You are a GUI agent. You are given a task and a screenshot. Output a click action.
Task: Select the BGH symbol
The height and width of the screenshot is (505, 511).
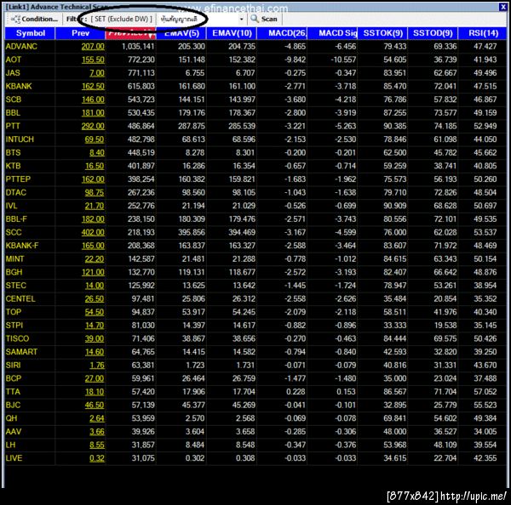pyautogui.click(x=14, y=272)
